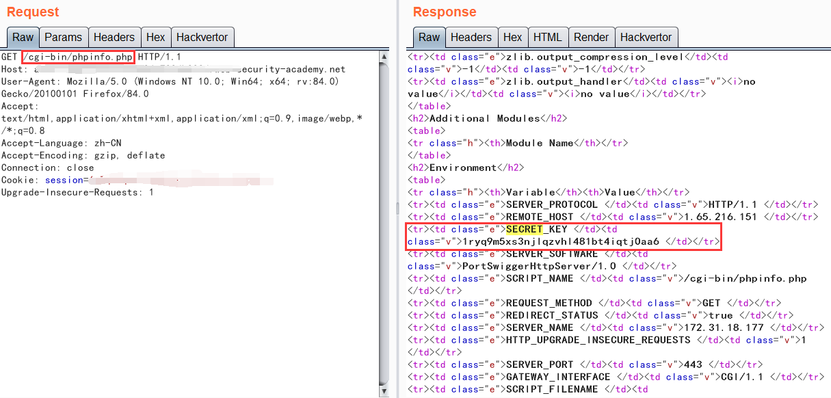Screen dimensions: 831x398
Task: Open the Response Hackvertor tab
Action: click(646, 38)
